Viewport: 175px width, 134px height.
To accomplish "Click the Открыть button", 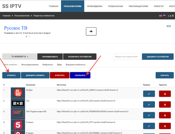I will coord(11,75).
